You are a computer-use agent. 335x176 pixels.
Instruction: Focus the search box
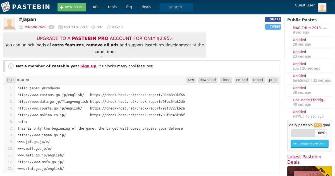pyautogui.click(x=176, y=7)
